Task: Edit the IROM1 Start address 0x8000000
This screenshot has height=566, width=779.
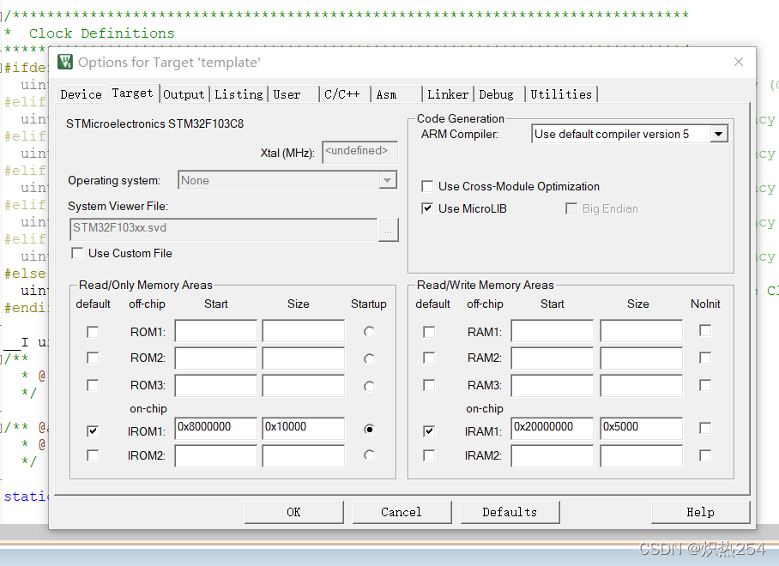Action: click(215, 428)
